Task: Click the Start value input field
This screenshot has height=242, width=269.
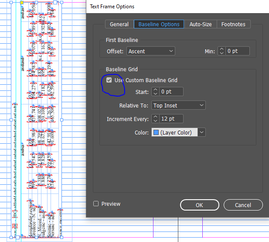Action: click(171, 92)
